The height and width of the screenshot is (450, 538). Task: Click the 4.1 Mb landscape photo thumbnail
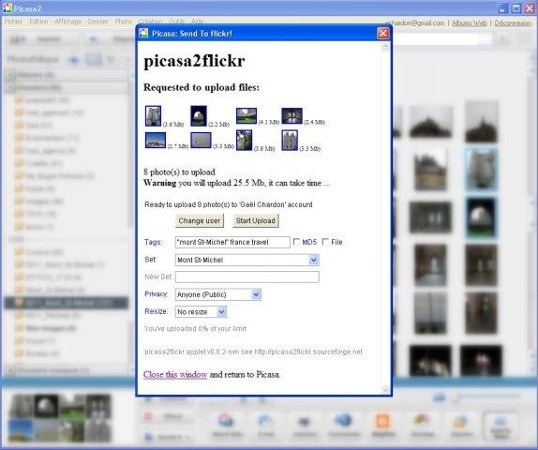point(247,116)
